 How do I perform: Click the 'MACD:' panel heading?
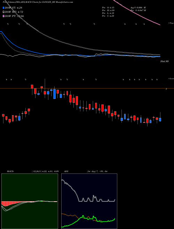(10, 171)
